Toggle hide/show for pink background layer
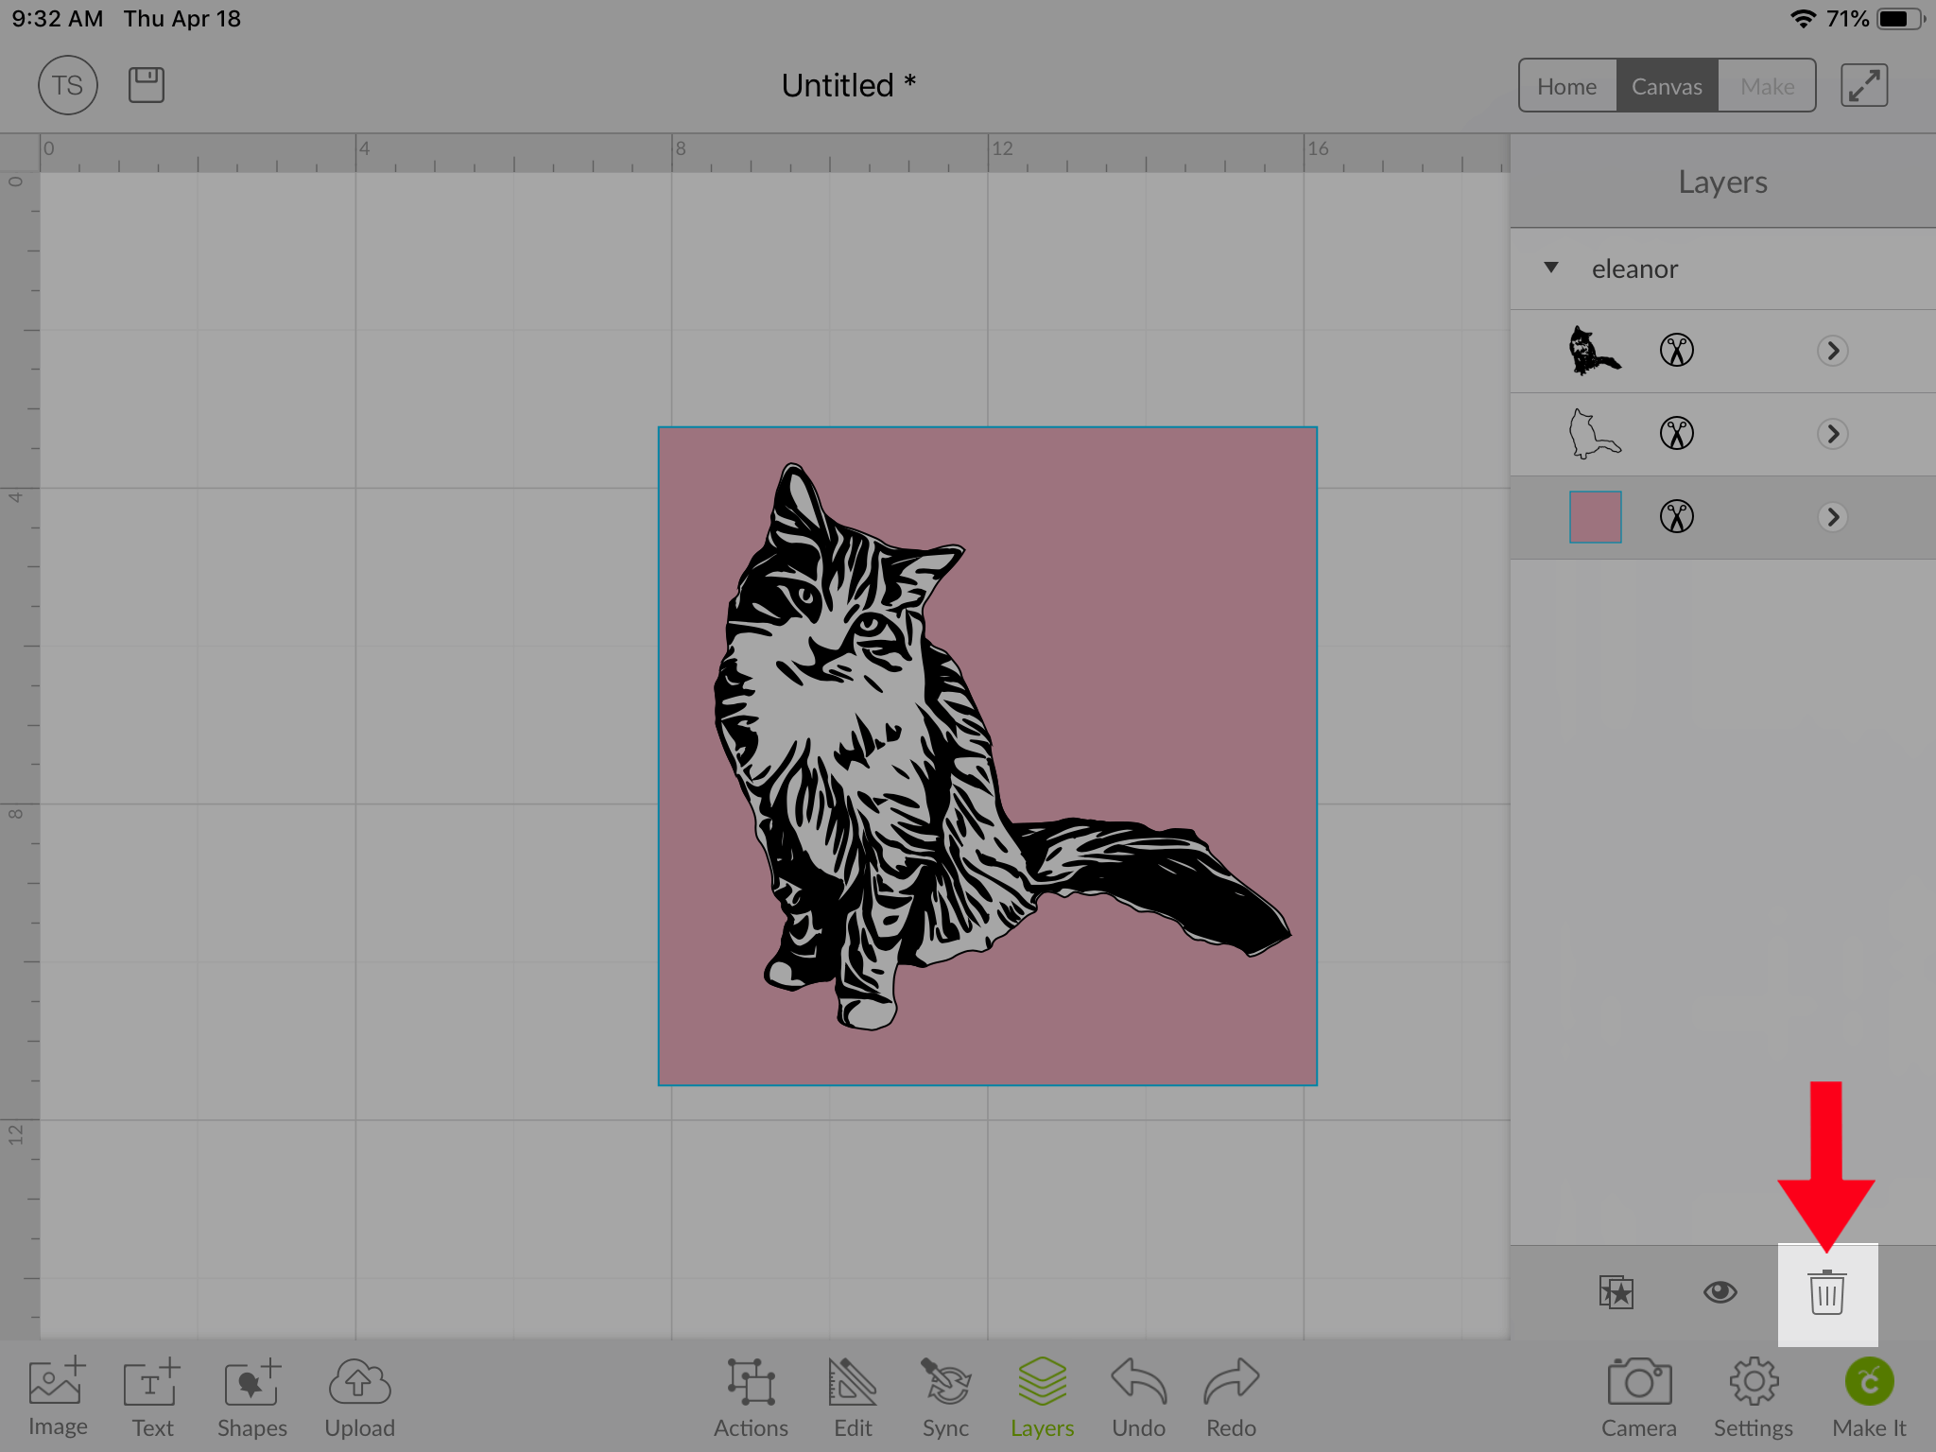Viewport: 1936px width, 1452px height. (x=1718, y=1288)
